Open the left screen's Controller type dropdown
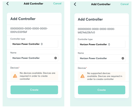This screenshot has height=109, width=135. point(34,44)
